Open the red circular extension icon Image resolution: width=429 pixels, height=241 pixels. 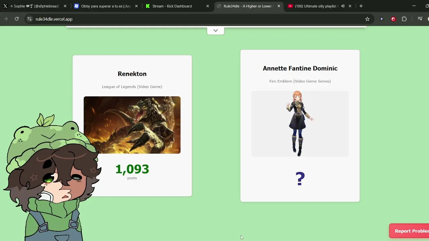pyautogui.click(x=393, y=19)
